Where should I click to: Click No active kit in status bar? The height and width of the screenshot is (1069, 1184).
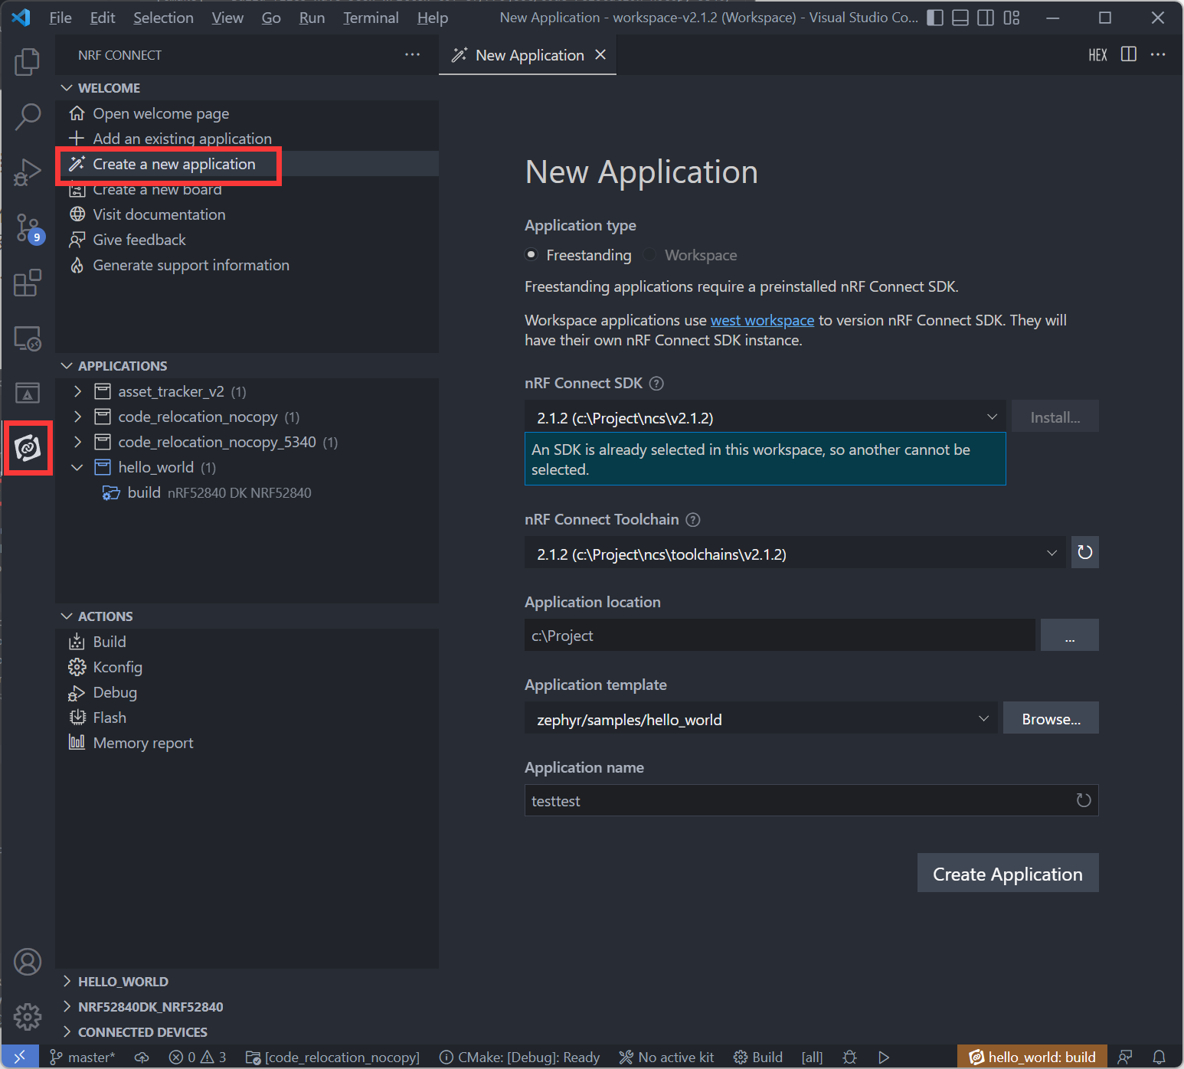[x=666, y=1057]
